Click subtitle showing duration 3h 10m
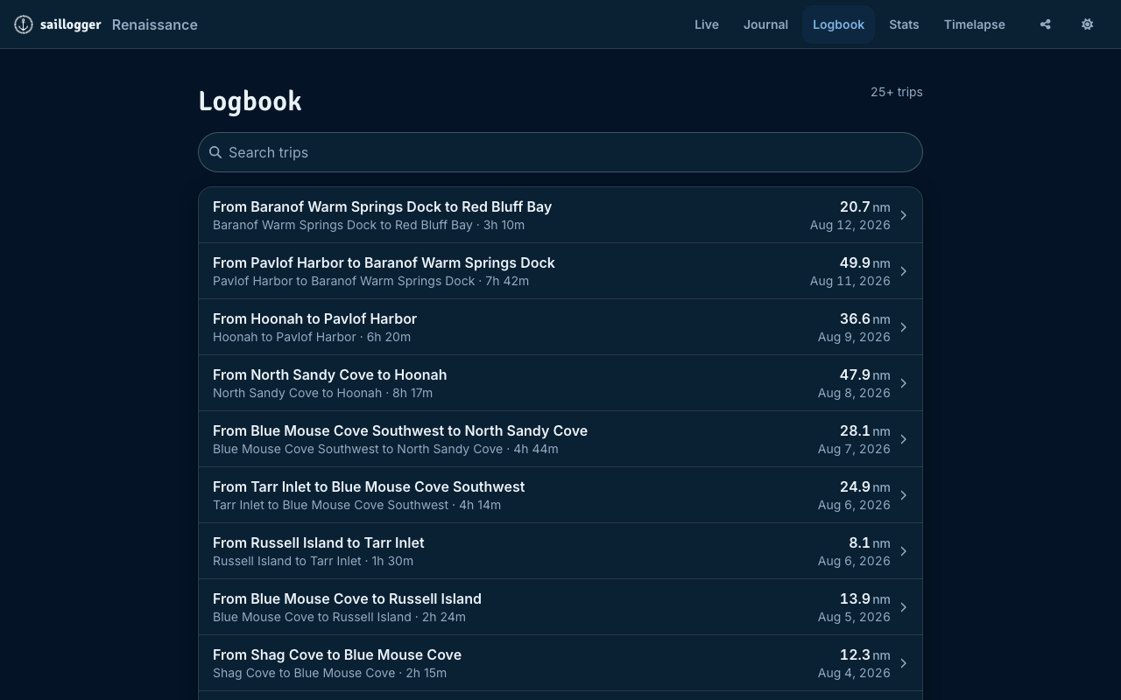The image size is (1121, 700). point(369,225)
